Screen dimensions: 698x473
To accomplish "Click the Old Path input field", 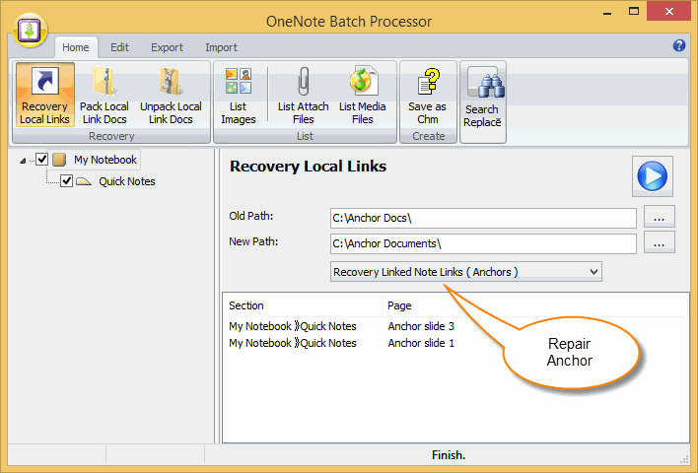I will point(483,218).
